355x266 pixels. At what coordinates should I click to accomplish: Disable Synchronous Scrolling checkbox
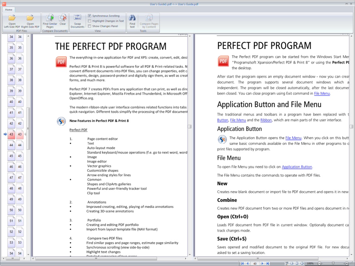coord(89,16)
